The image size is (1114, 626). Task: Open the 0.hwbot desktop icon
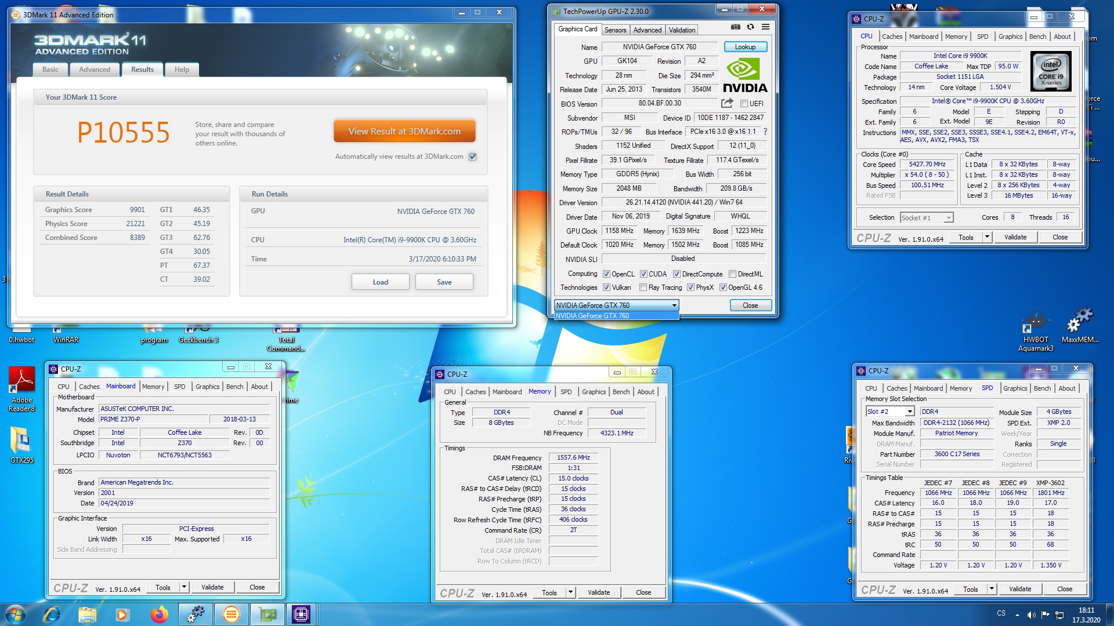tap(21, 335)
